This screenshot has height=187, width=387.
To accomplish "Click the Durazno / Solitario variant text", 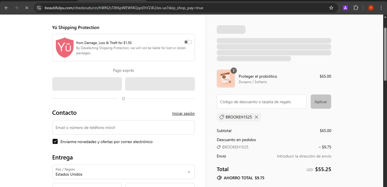I will pyautogui.click(x=253, y=82).
